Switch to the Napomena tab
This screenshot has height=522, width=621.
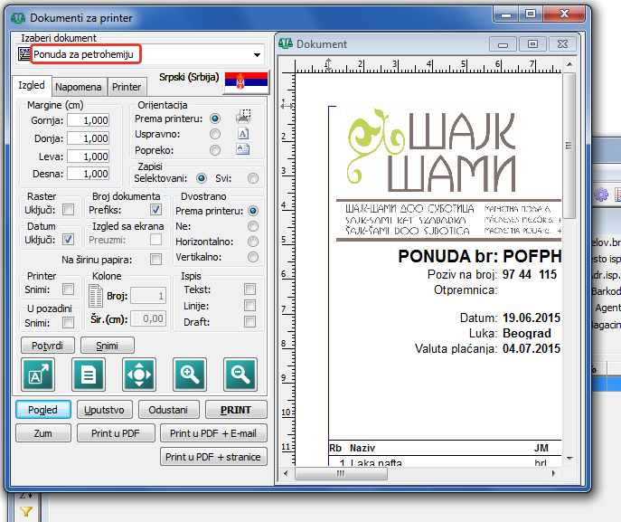(78, 87)
